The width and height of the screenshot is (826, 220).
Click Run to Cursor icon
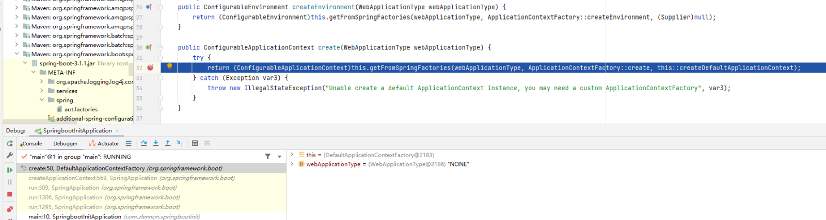click(180, 143)
